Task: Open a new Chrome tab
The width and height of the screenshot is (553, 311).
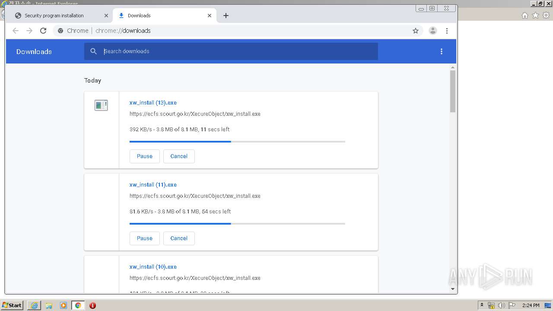Action: pyautogui.click(x=226, y=16)
